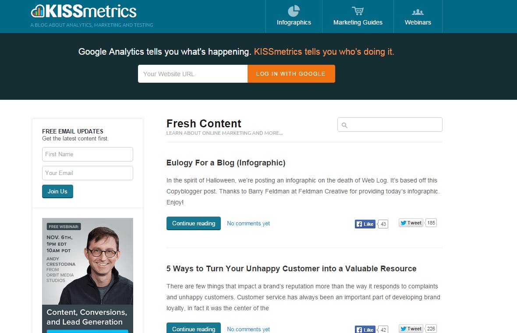Continue reading the Eulogy For a Blog post

(x=193, y=223)
